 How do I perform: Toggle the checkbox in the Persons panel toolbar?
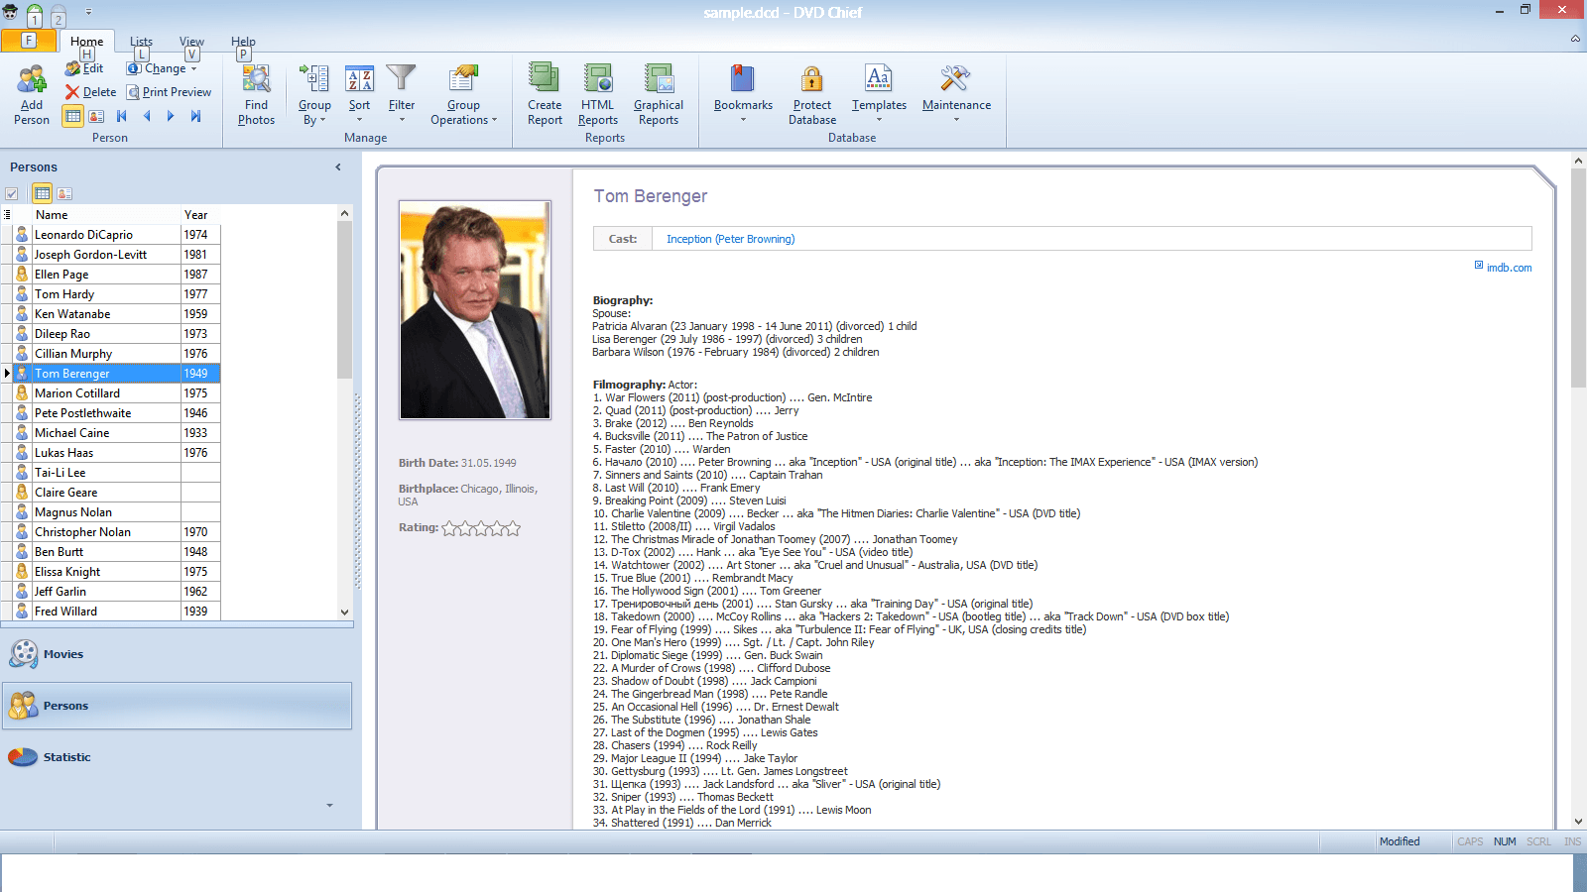click(x=12, y=194)
